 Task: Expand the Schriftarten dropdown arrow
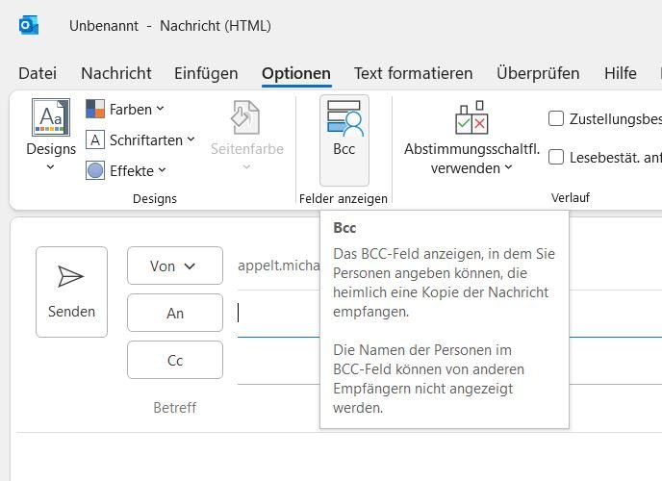(x=191, y=139)
